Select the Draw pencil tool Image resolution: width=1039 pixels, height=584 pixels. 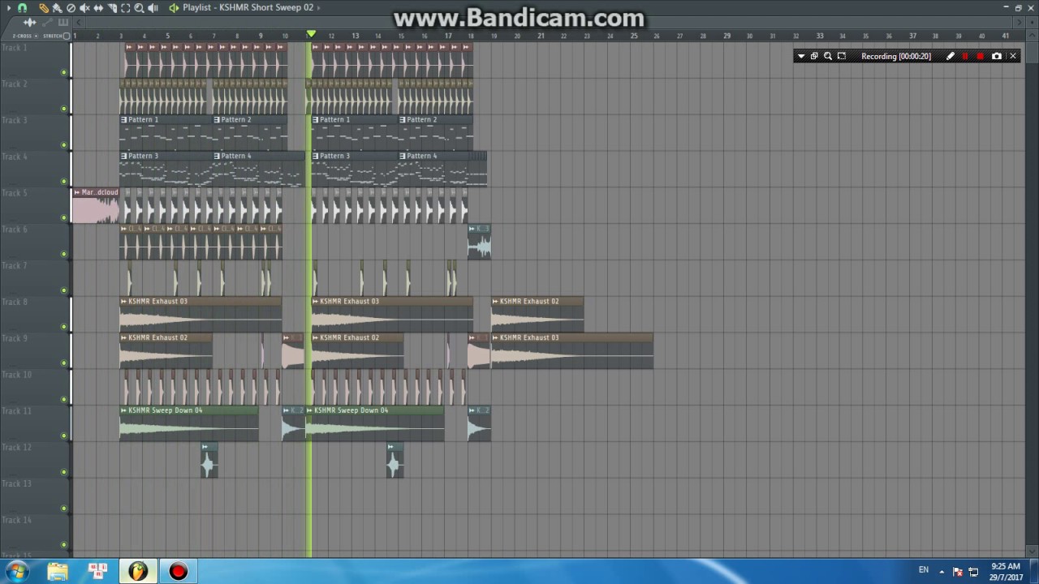[x=44, y=8]
